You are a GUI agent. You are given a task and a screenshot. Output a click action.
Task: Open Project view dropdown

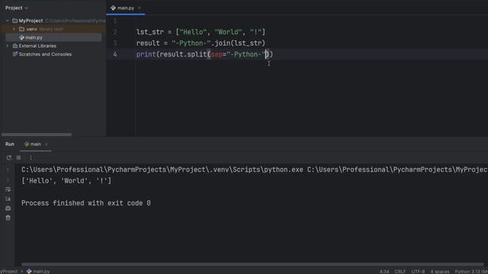tap(17, 8)
